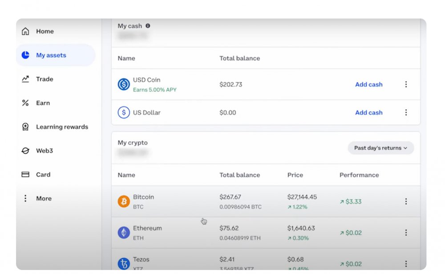Click the My crypto Total balance header
The height and width of the screenshot is (274, 445).
click(x=239, y=175)
